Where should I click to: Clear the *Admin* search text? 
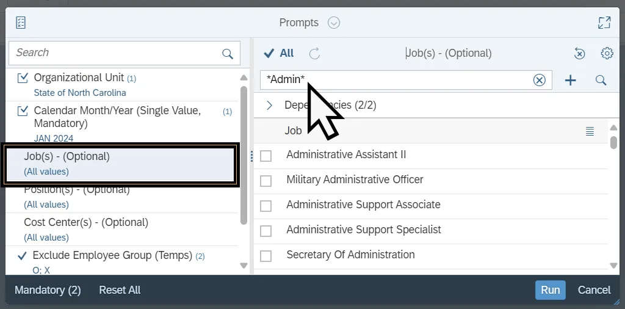tap(539, 80)
